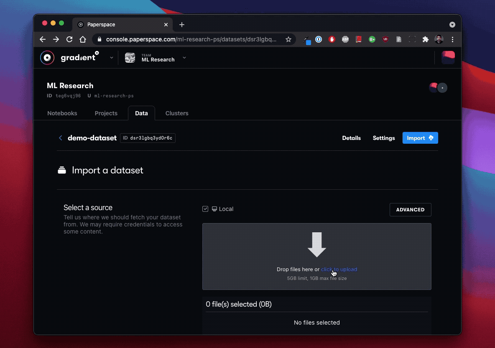
Task: Click the pen color picker extension icon
Action: pos(306,40)
